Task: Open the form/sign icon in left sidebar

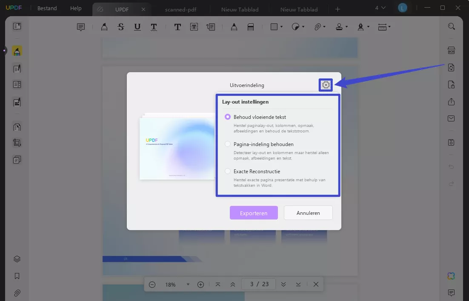Action: pos(17,102)
